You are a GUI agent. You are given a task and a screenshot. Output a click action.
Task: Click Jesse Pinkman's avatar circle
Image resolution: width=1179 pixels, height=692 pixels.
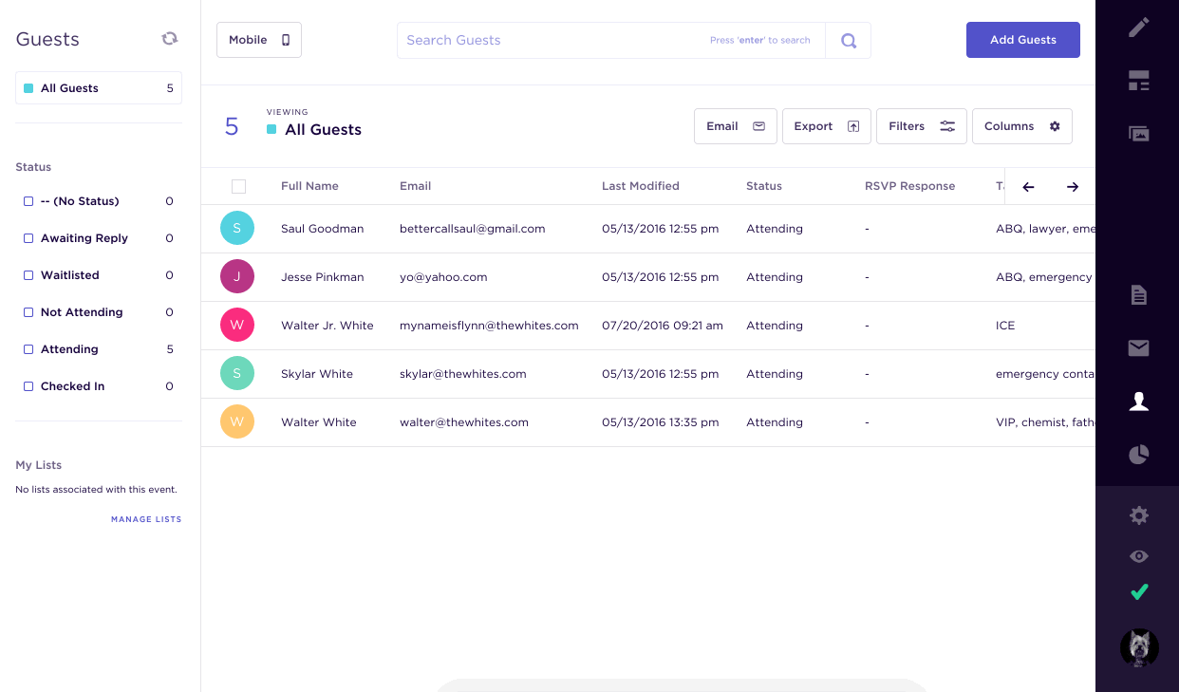[x=237, y=277]
